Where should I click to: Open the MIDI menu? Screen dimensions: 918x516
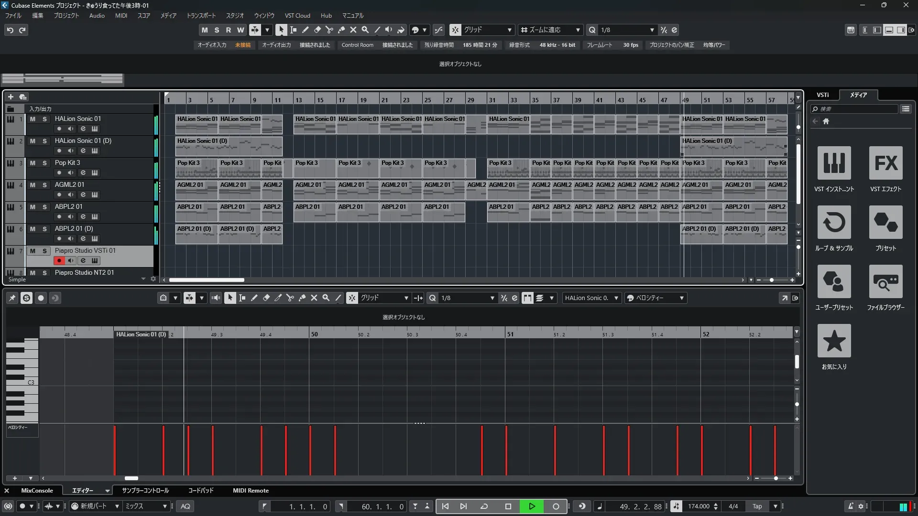click(x=121, y=16)
